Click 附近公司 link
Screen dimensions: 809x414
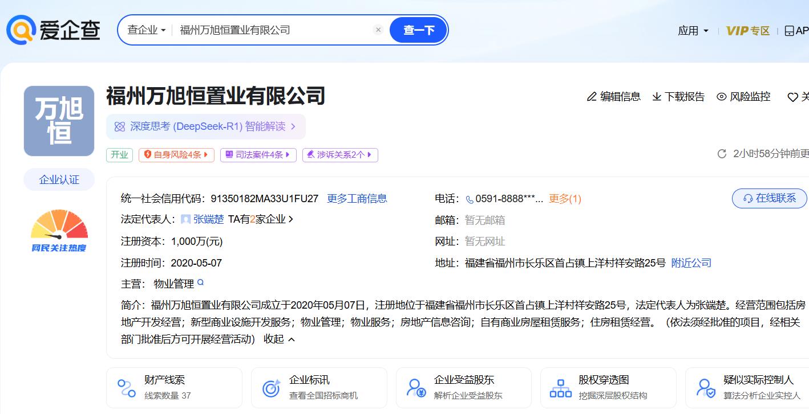[x=691, y=263]
